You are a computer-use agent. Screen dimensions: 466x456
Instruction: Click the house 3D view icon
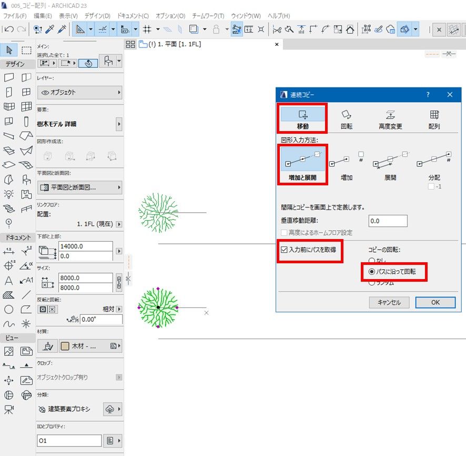[x=350, y=29]
